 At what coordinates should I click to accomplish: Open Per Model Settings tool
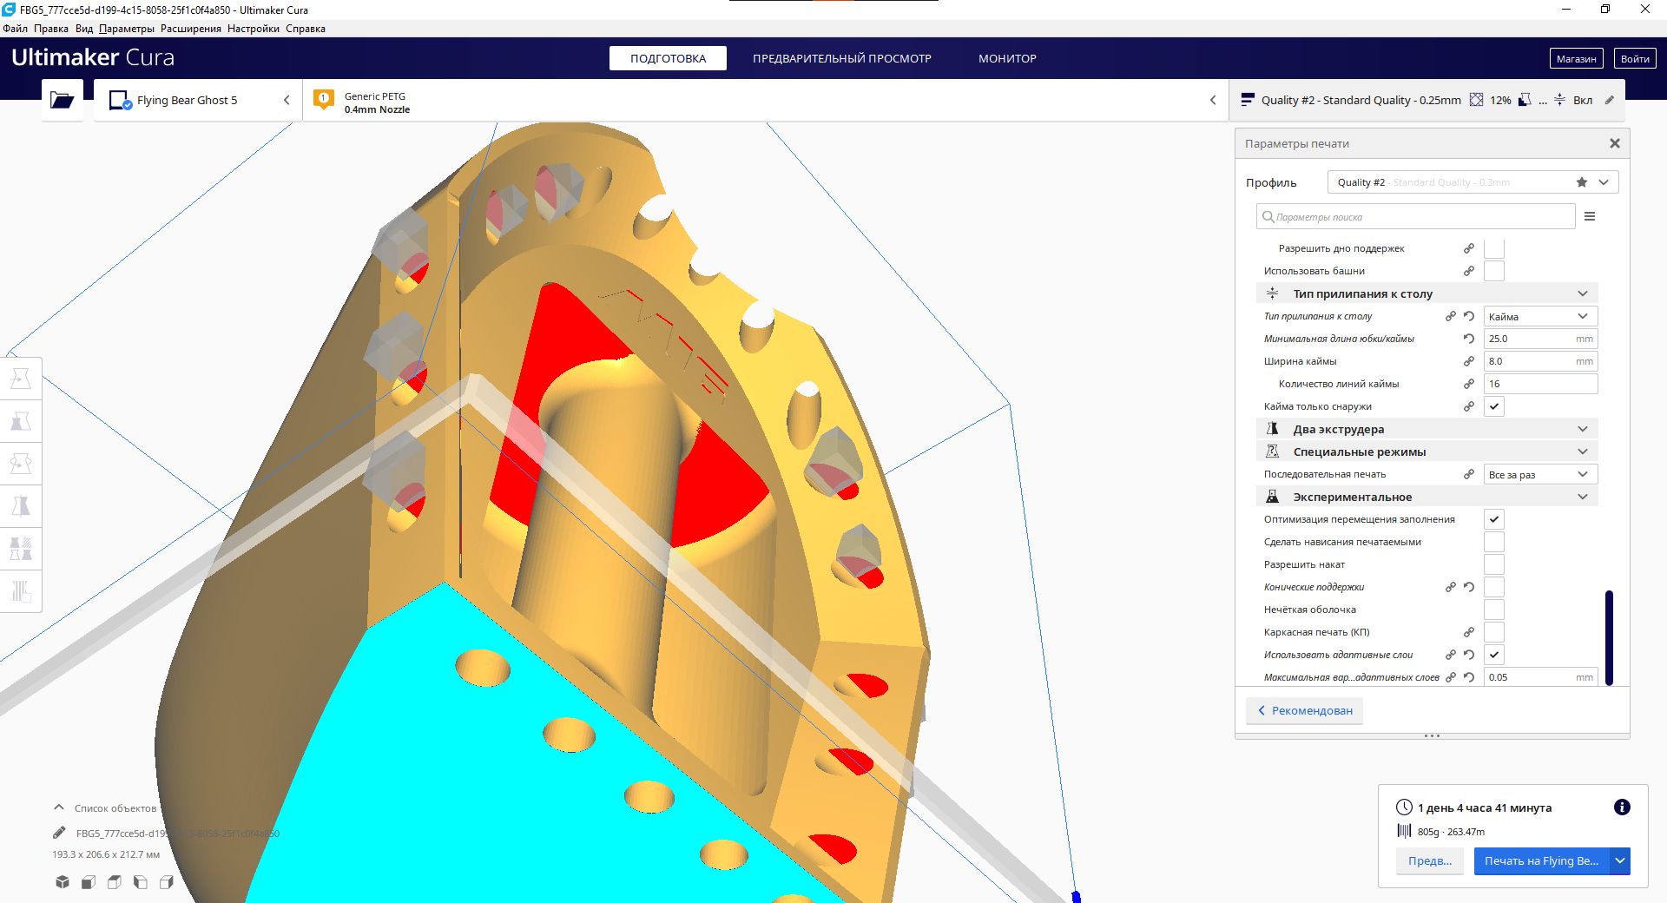(x=21, y=549)
